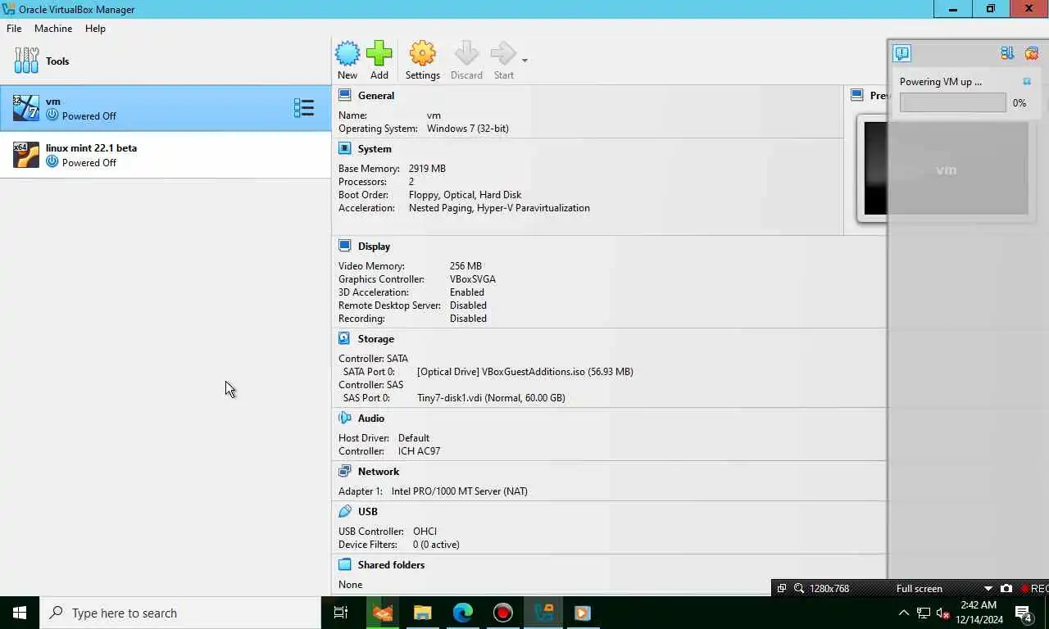Click the VBoxSVGA graphics controller value

(473, 279)
